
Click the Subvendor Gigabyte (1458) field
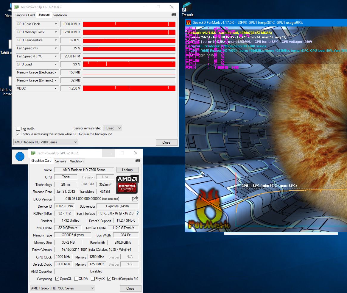point(118,206)
